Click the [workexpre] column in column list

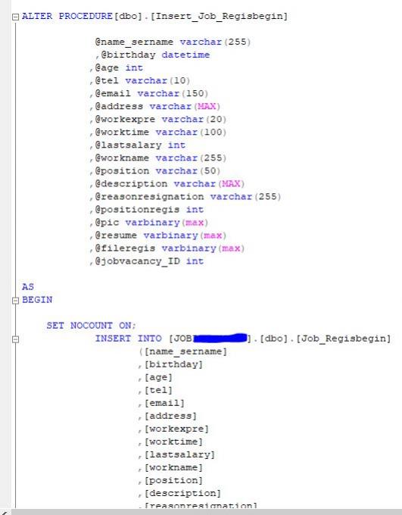pos(176,429)
